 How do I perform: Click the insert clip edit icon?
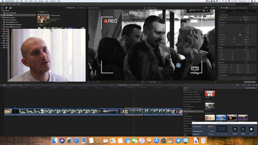pos(15,85)
